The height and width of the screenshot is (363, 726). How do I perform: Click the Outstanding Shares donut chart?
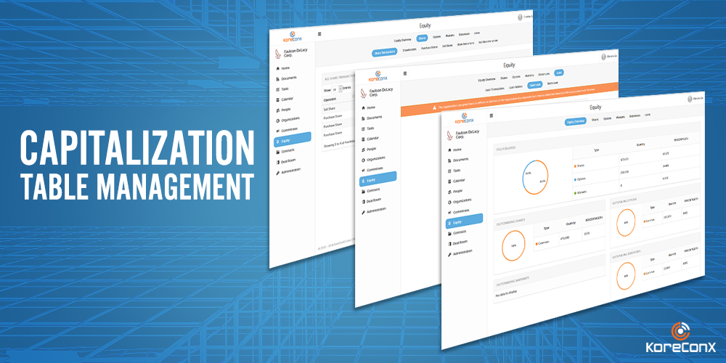coord(513,245)
